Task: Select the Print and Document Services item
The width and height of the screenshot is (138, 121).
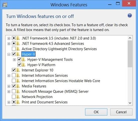Action: coord(45,102)
